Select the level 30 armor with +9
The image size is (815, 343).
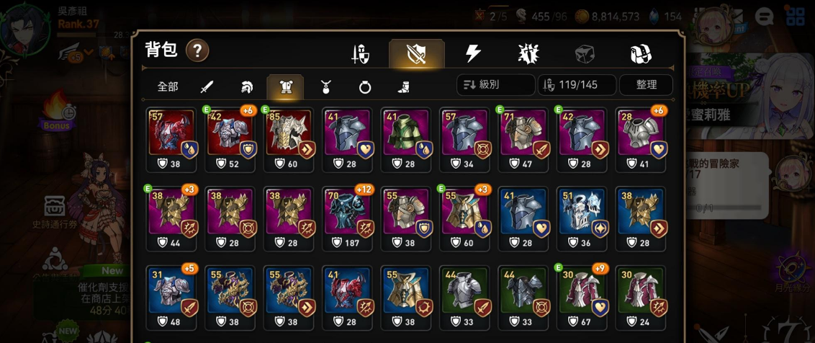(x=582, y=298)
